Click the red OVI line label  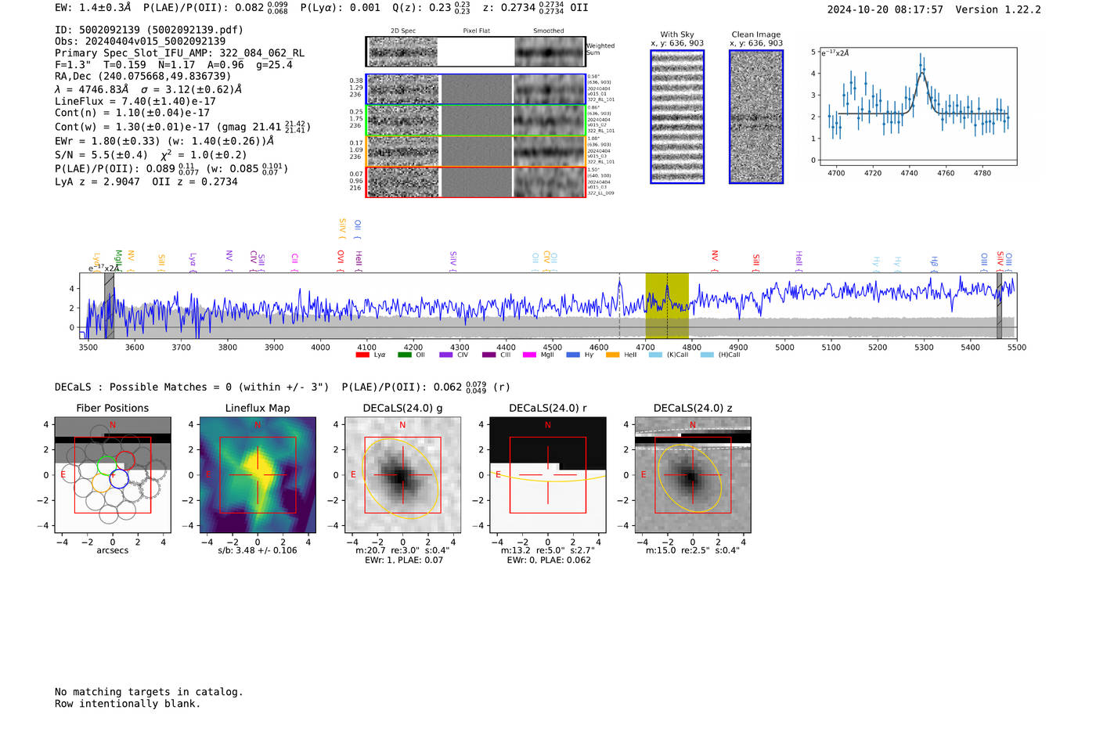(341, 261)
